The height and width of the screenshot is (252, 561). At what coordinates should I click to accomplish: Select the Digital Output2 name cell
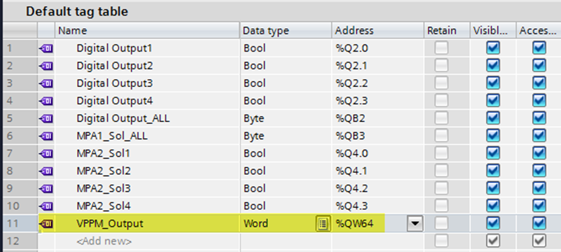click(x=147, y=66)
